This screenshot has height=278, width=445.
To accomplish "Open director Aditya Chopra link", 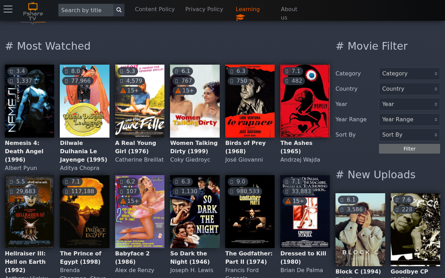I will [80, 168].
